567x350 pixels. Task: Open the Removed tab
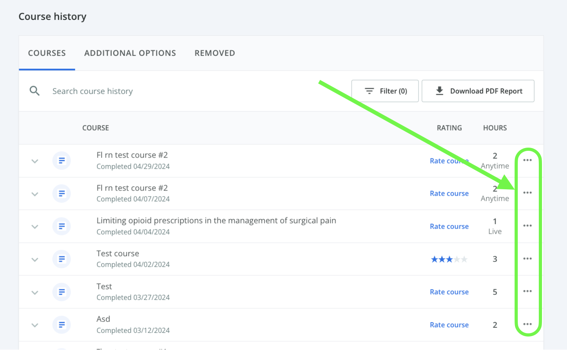(214, 53)
